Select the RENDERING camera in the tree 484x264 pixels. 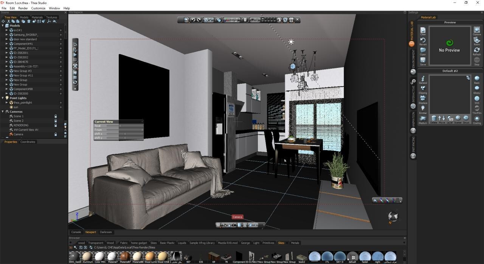point(21,125)
